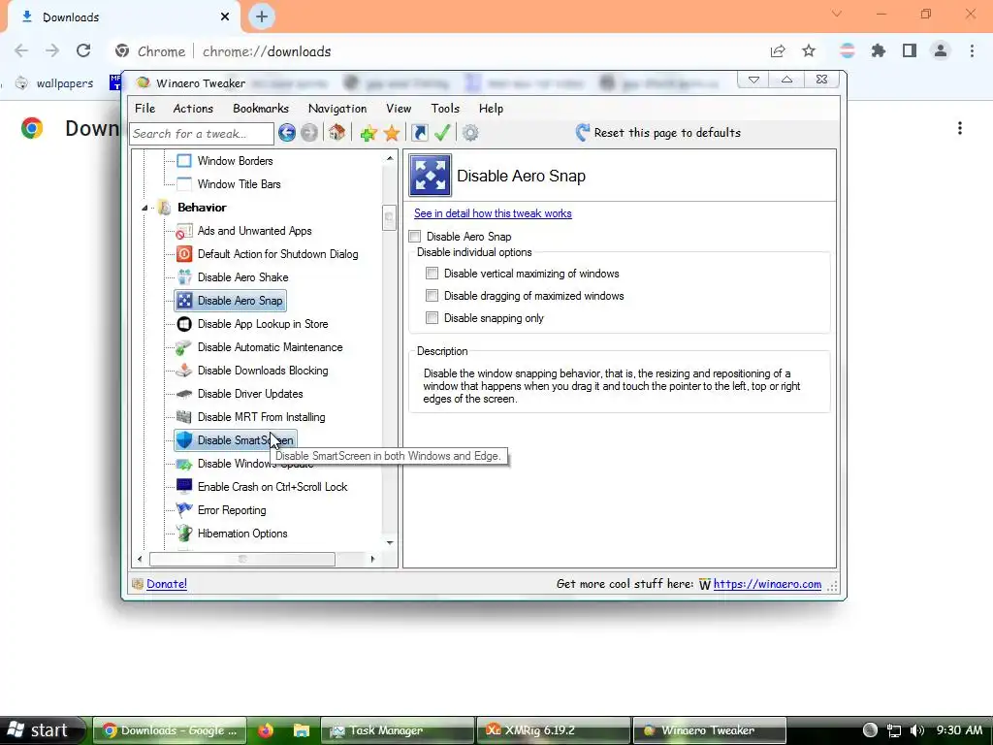
Task: Open the Help menu
Action: tap(491, 109)
